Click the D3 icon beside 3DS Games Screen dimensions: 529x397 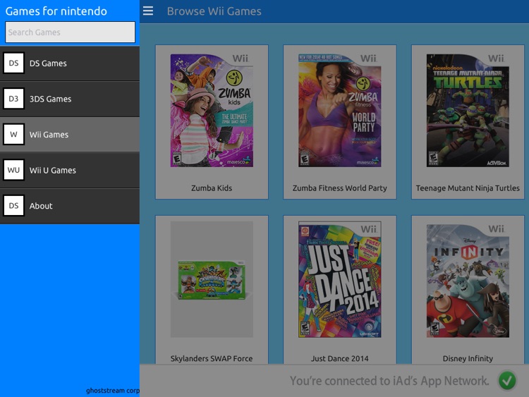click(13, 99)
